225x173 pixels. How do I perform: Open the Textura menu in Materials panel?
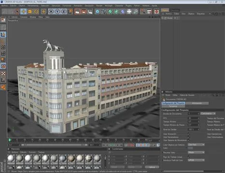coord(42,152)
